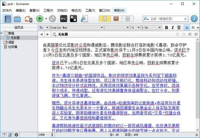Enter full screen composition mode
The height and width of the screenshot is (138, 200).
tap(74, 19)
